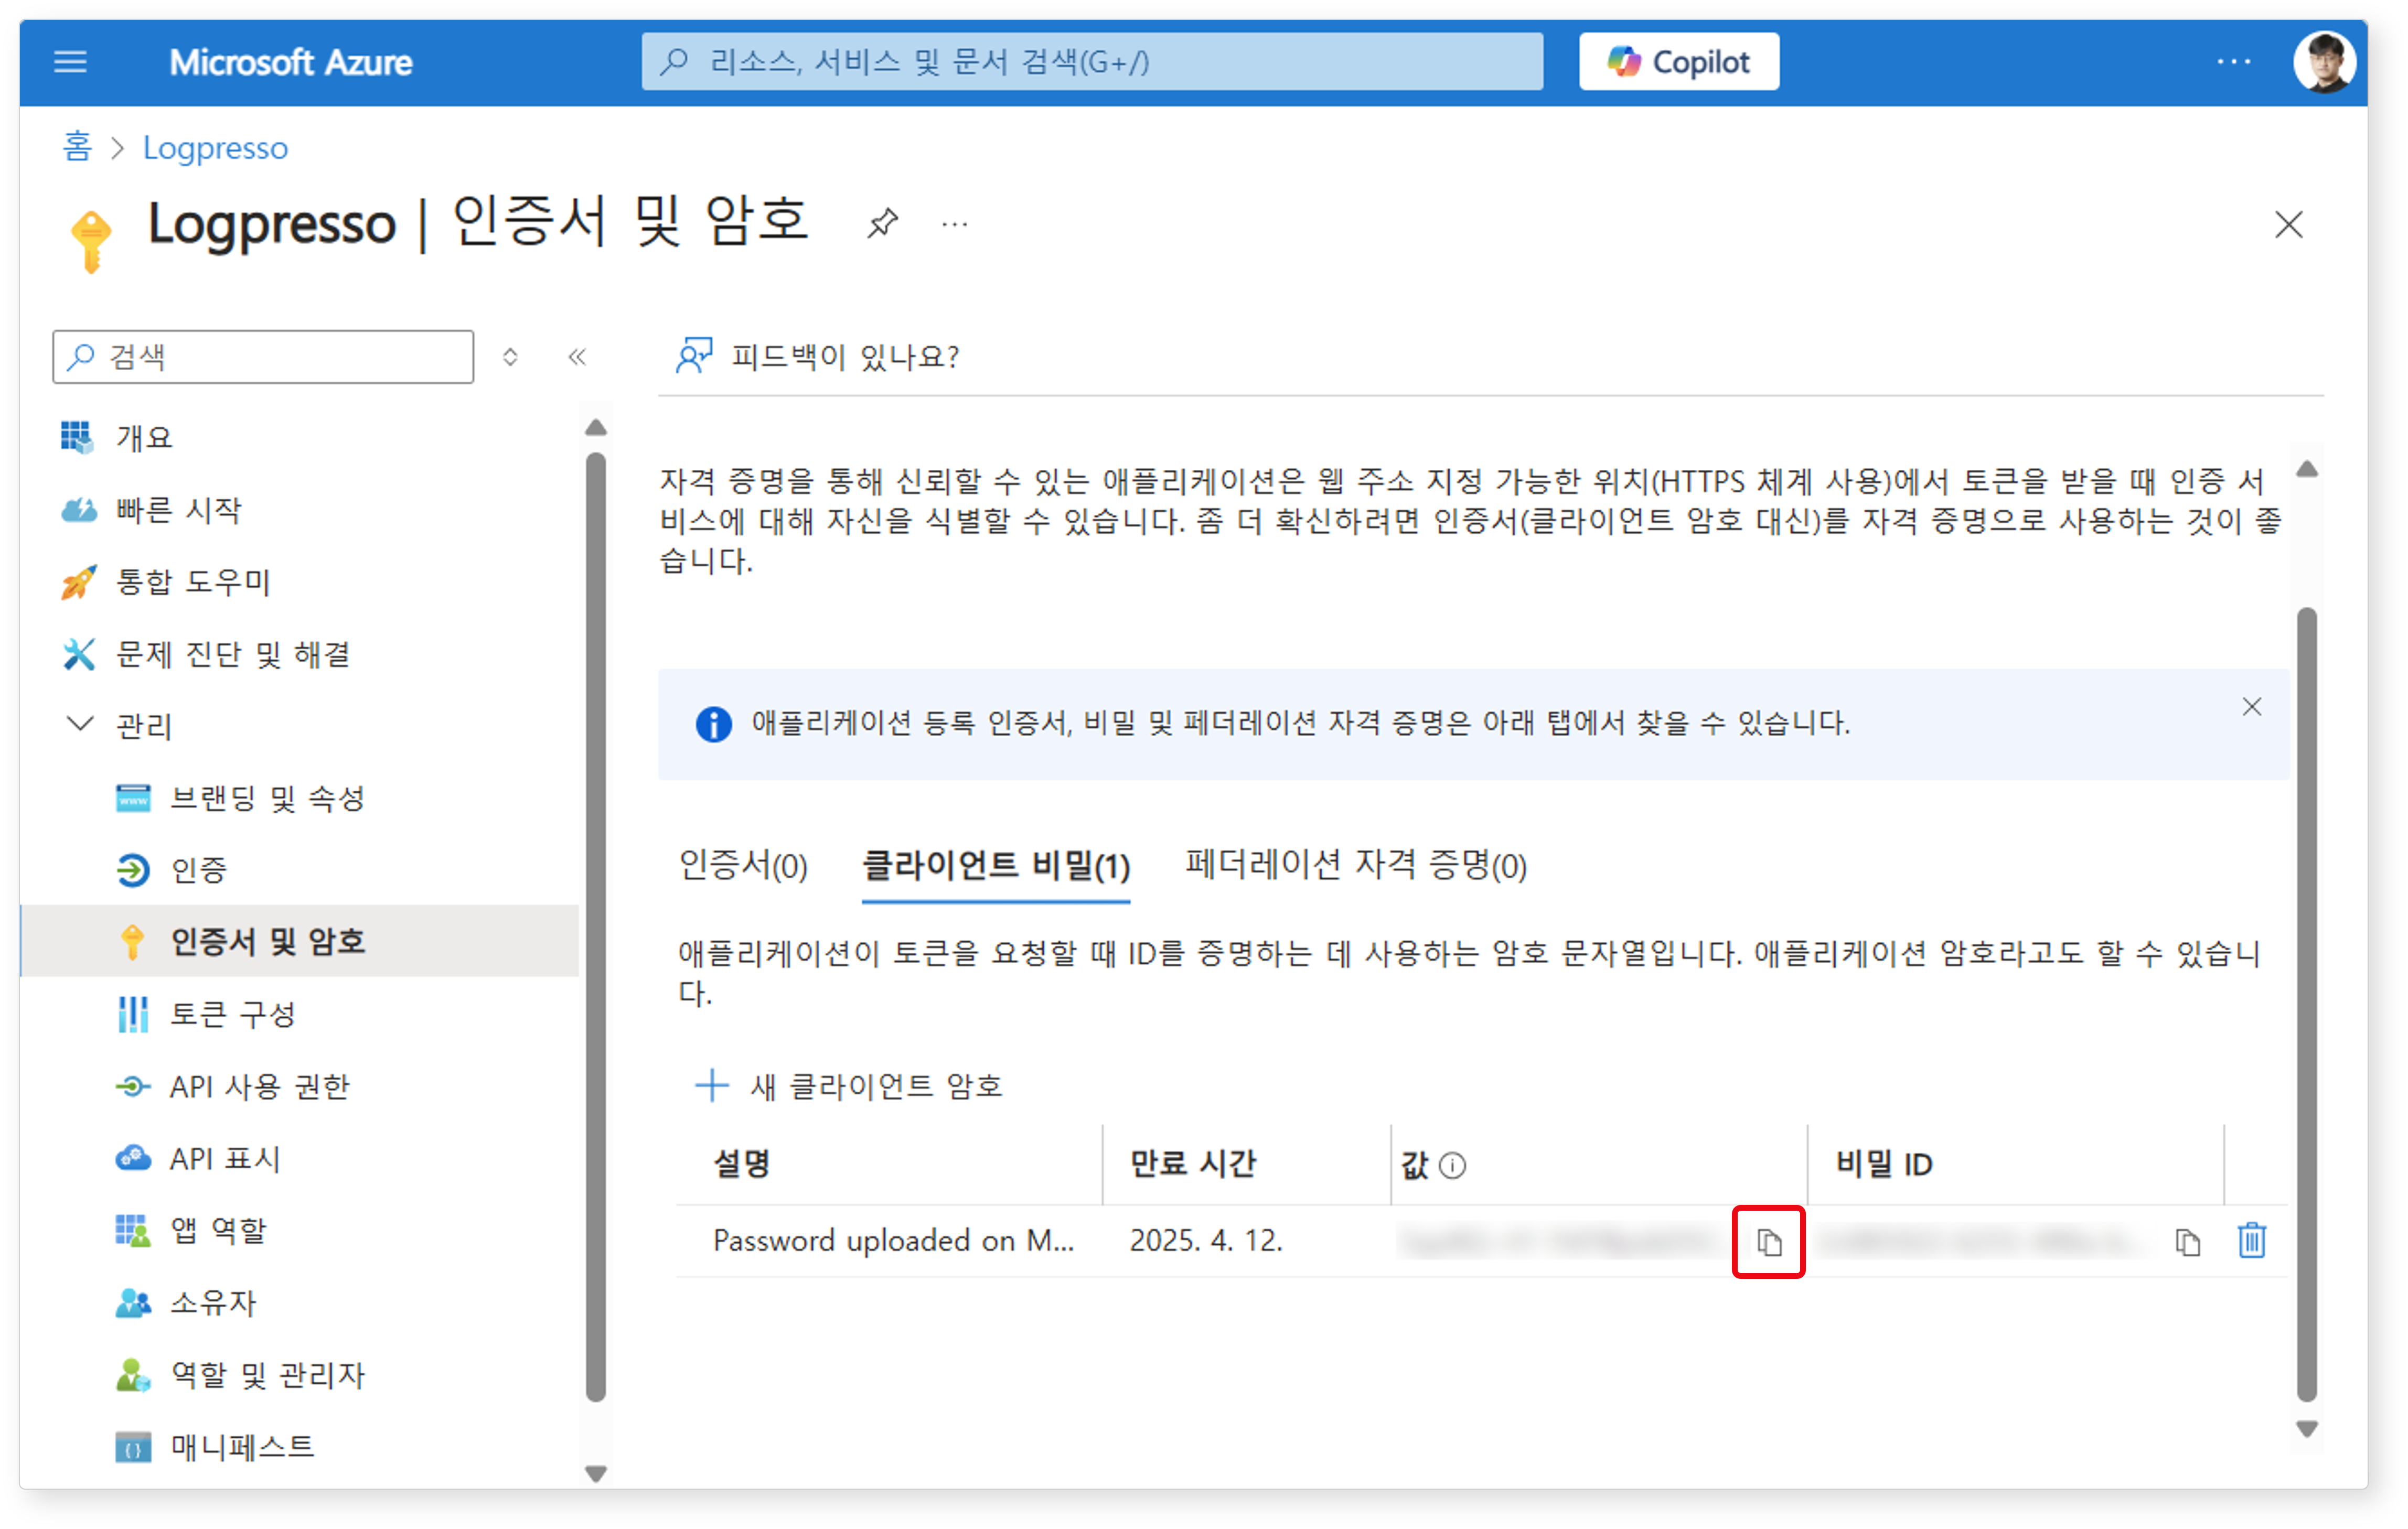The height and width of the screenshot is (1529, 2408).
Task: Go to Logpresso breadcrumb
Action: pyautogui.click(x=215, y=148)
